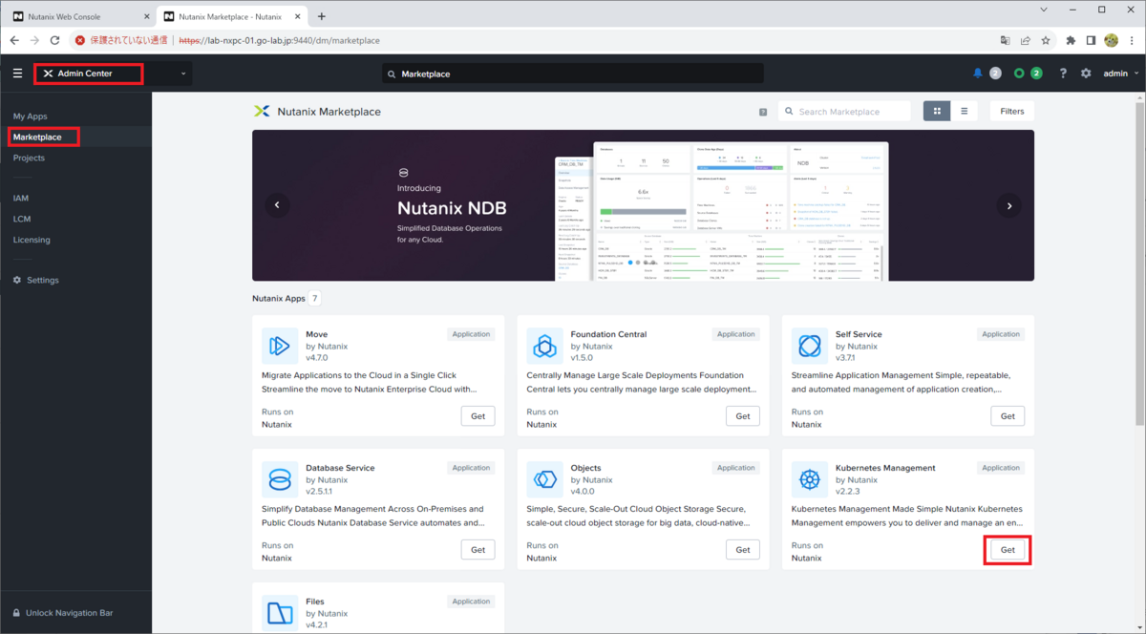Open the help question mark icon
Screen dimensions: 1146x634
point(1063,74)
